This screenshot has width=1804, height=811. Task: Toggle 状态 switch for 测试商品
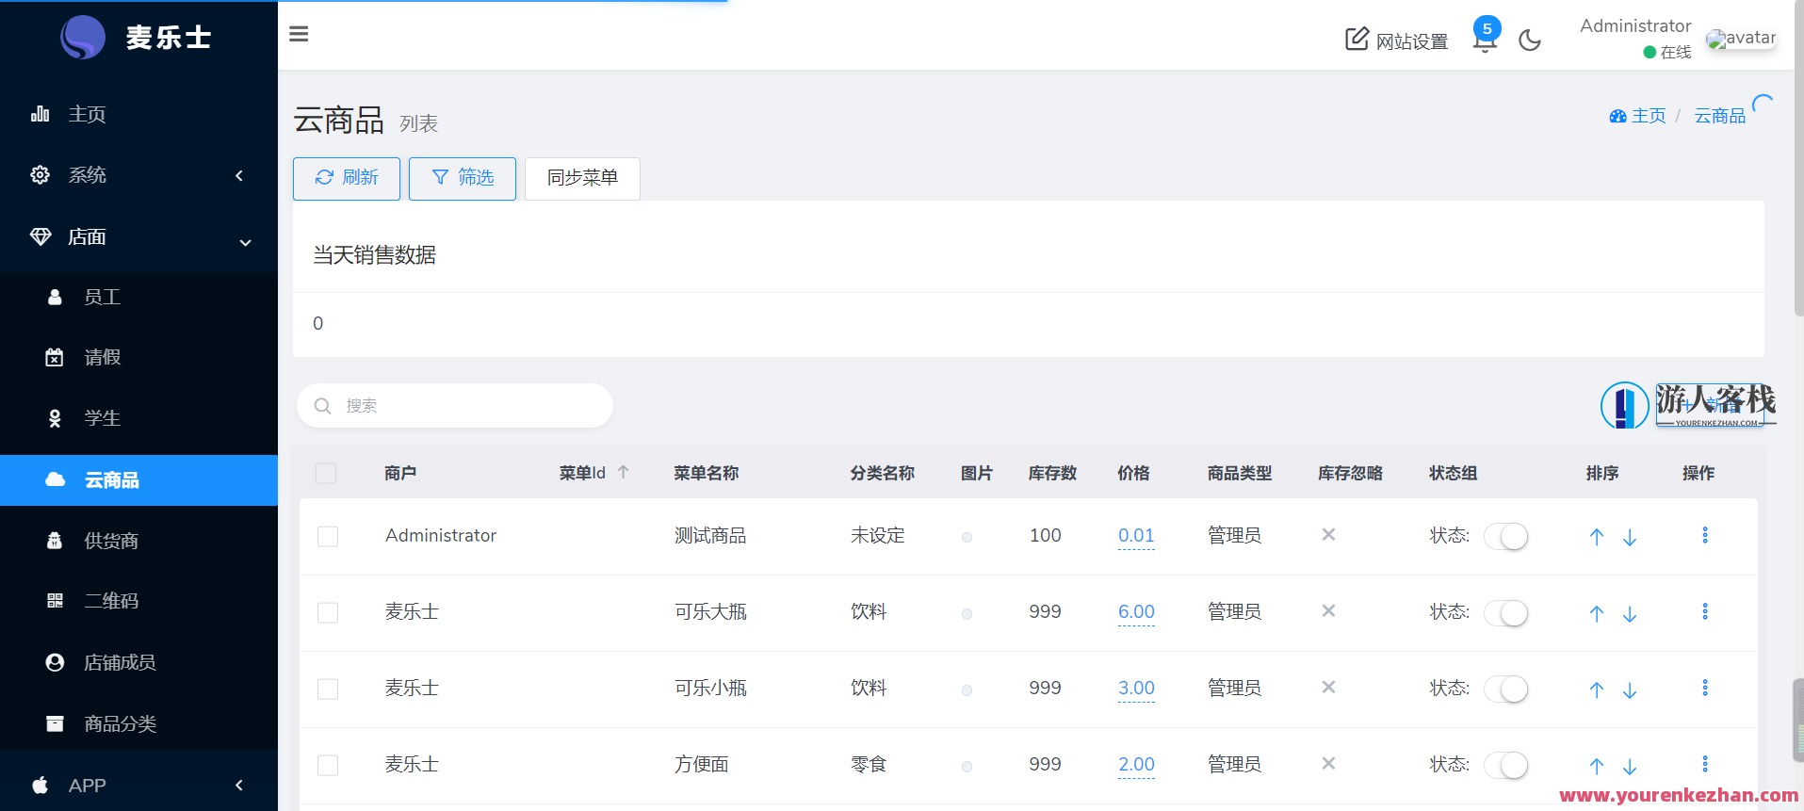[1505, 537]
